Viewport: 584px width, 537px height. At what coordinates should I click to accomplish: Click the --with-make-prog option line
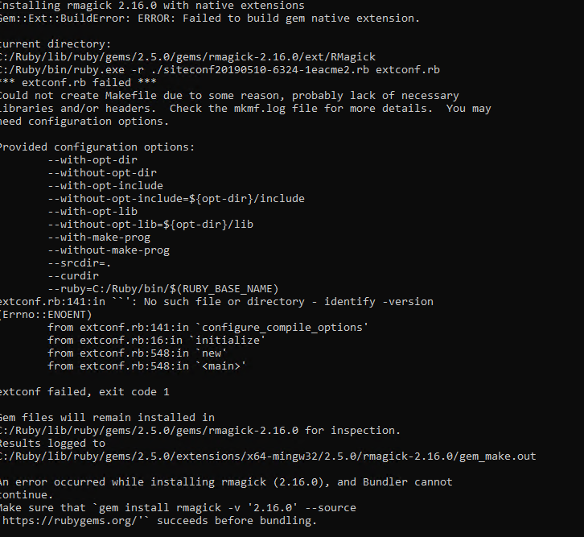click(x=99, y=238)
